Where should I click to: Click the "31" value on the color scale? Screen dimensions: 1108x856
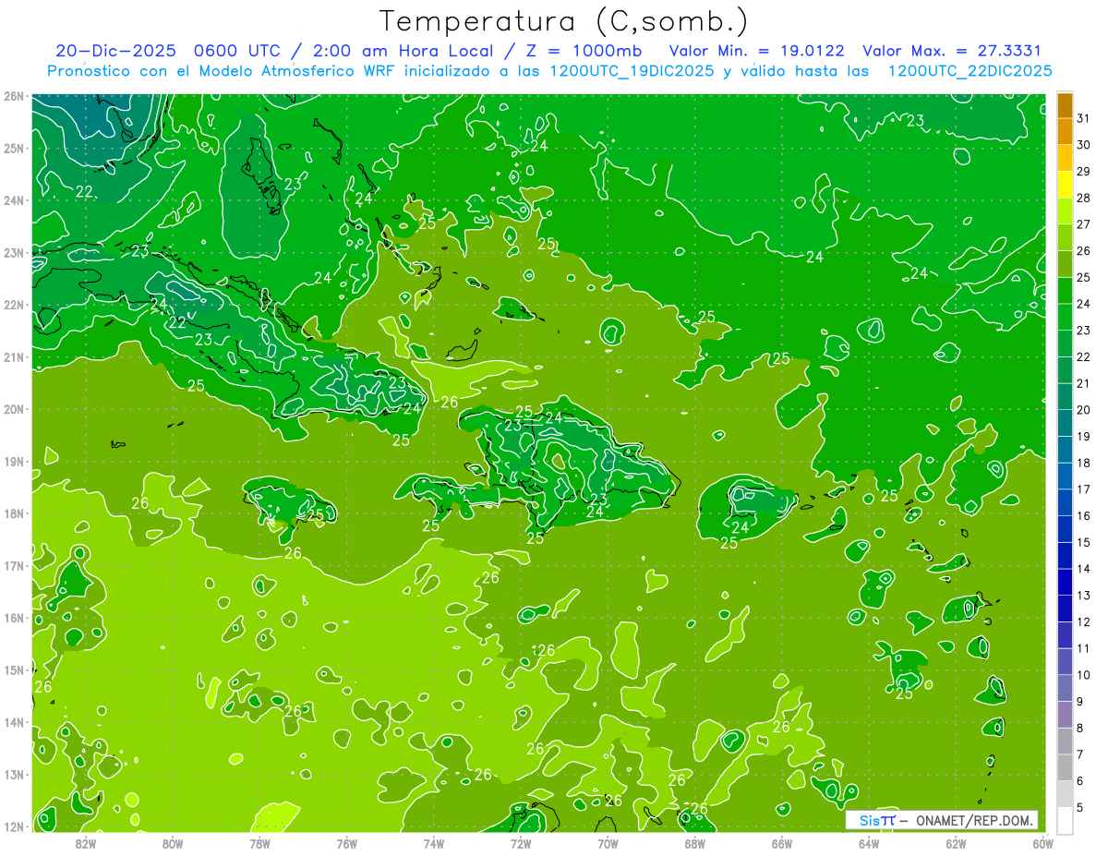point(1084,118)
